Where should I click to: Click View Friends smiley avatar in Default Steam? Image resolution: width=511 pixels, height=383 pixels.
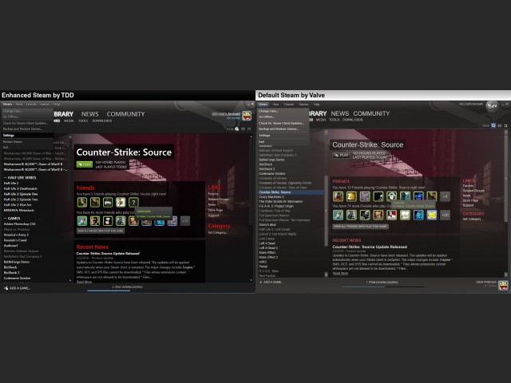pos(503,285)
